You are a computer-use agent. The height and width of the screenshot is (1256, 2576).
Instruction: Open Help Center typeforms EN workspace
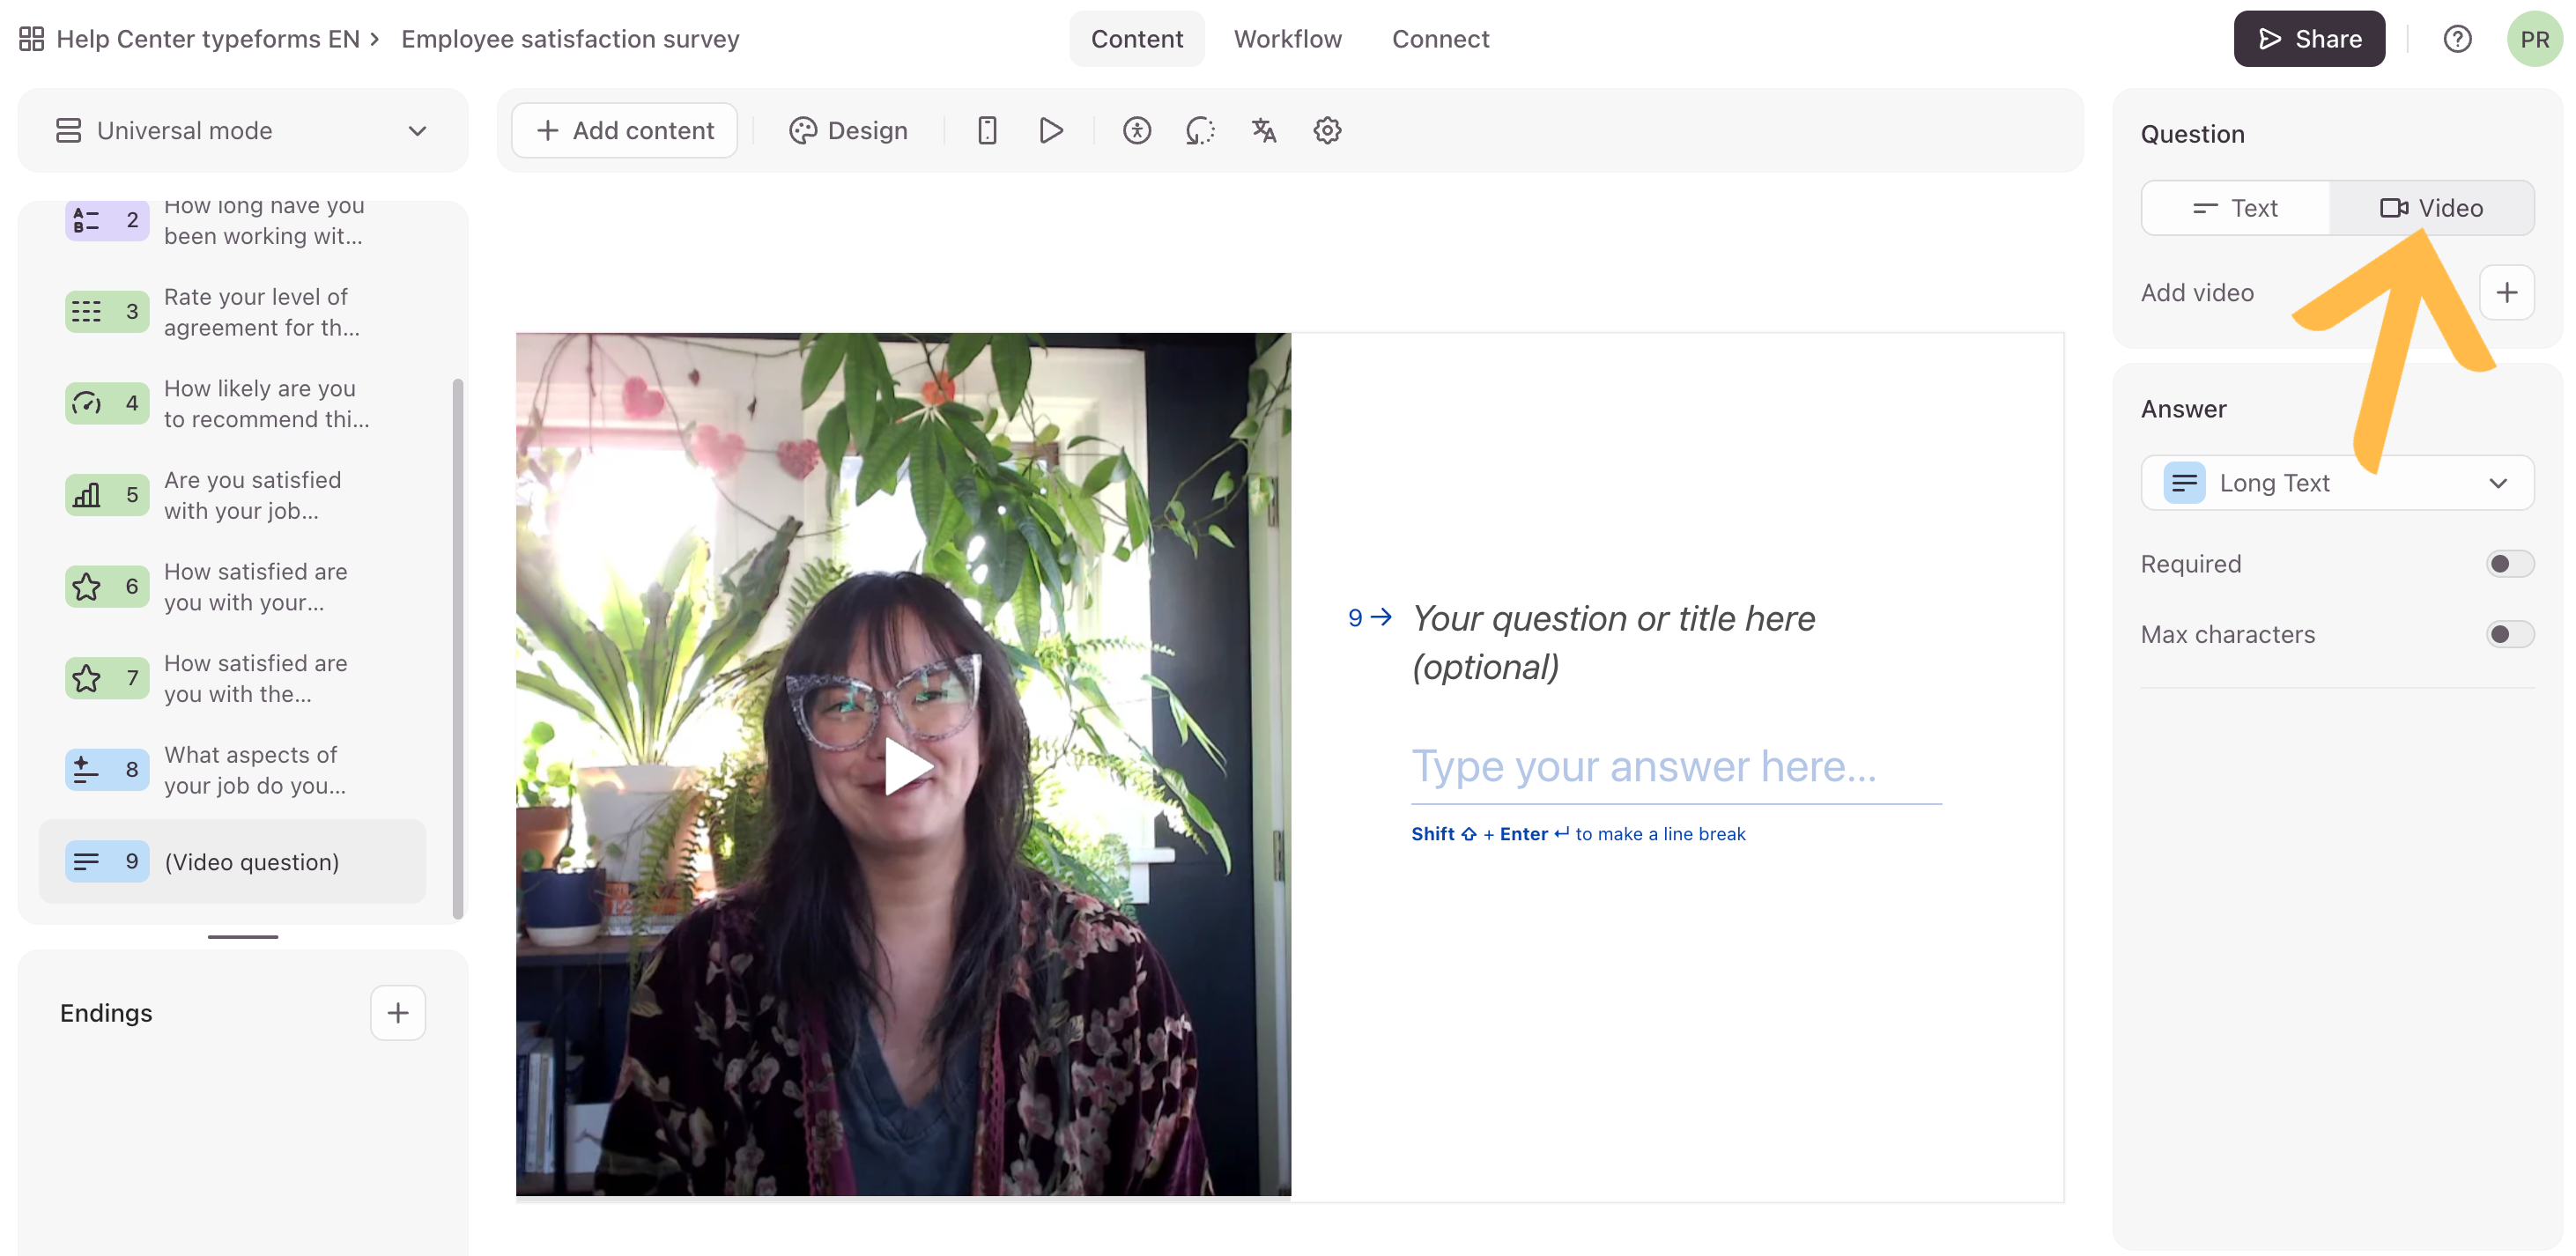pos(208,39)
